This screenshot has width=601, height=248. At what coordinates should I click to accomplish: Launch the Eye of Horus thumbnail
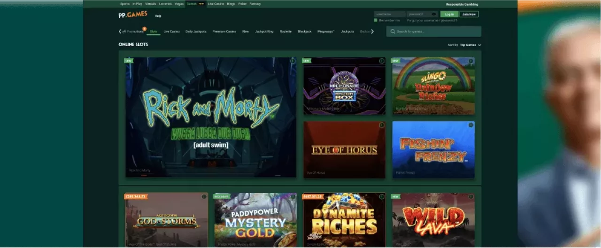(344, 150)
